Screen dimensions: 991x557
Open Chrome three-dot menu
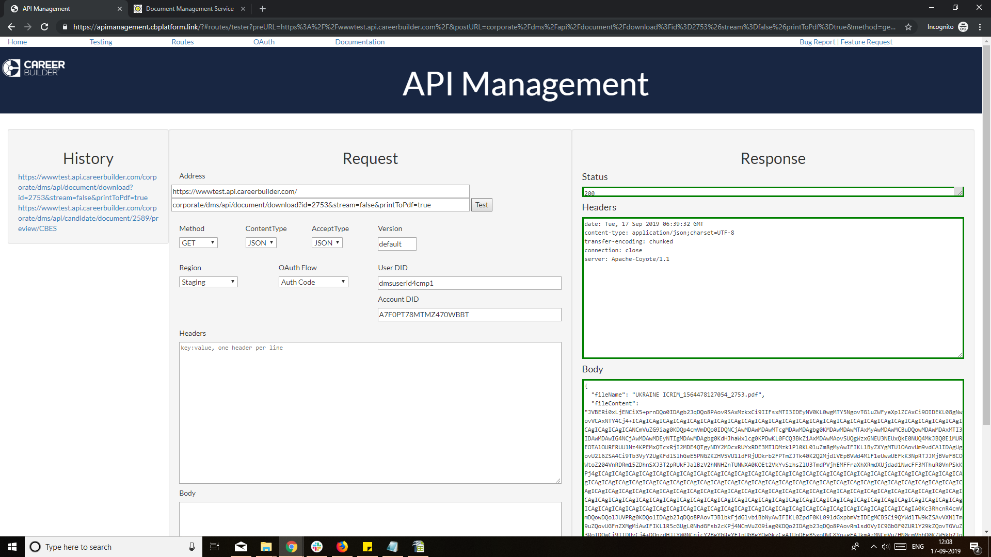[x=980, y=27]
